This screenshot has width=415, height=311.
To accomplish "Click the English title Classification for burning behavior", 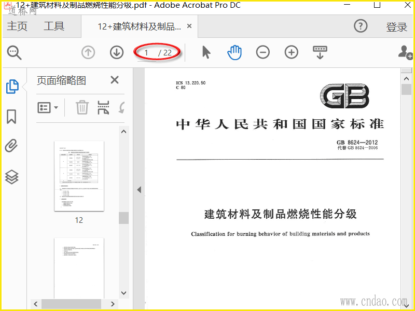I will (280, 234).
